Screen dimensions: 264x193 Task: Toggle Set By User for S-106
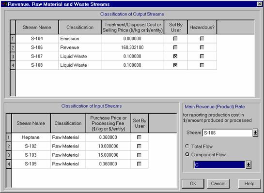point(175,47)
